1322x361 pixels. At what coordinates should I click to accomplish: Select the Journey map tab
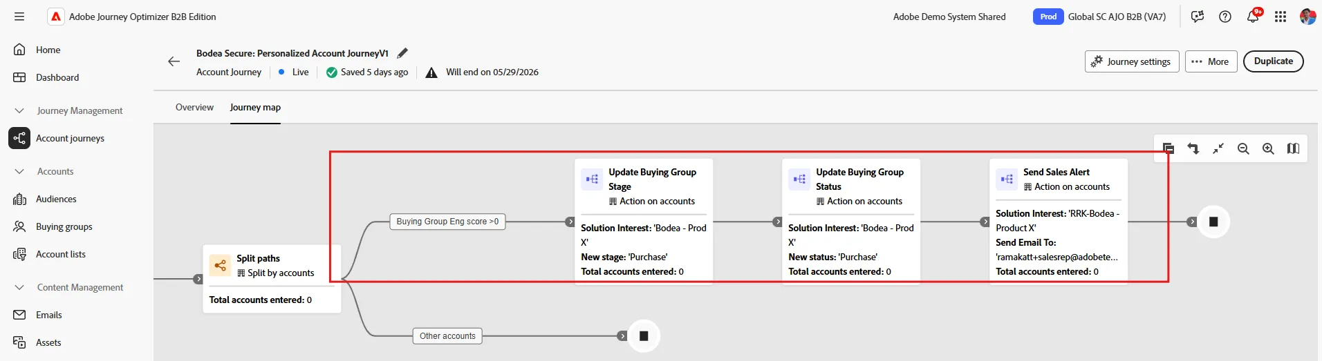255,107
